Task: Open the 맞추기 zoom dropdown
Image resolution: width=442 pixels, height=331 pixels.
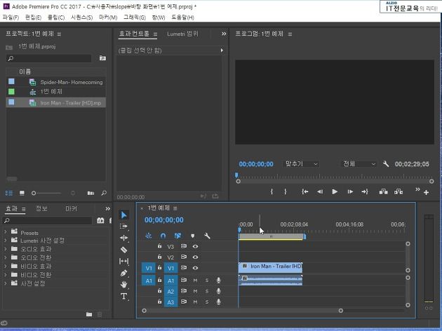Action: click(301, 163)
